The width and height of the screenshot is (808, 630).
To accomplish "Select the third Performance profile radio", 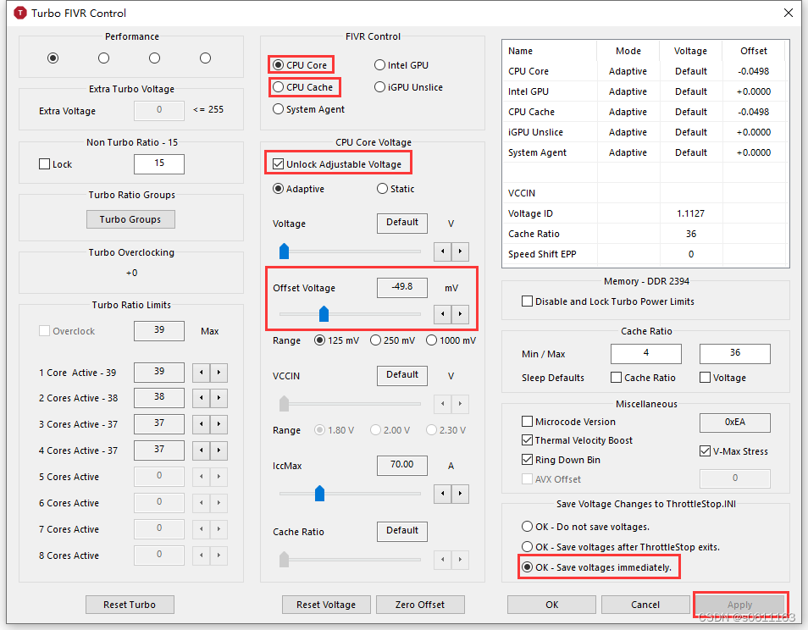I will [x=155, y=58].
